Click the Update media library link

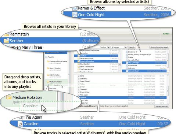[87, 106]
